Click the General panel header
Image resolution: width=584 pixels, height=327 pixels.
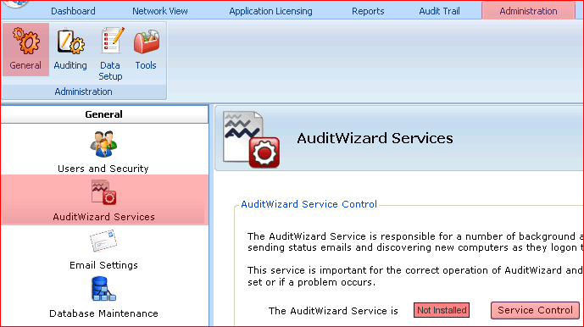coord(104,114)
